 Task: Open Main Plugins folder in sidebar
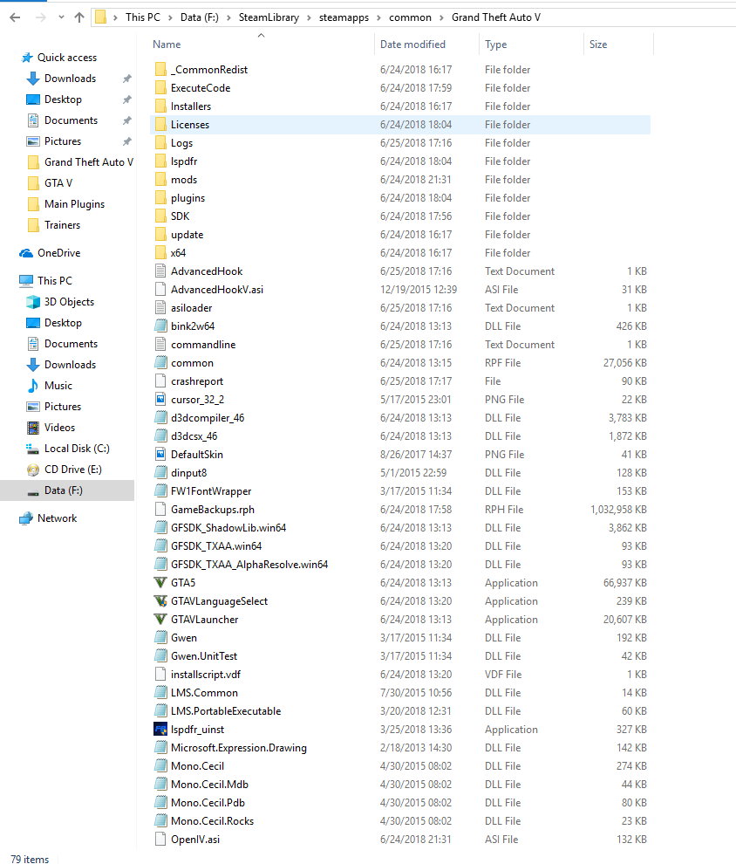click(x=74, y=204)
